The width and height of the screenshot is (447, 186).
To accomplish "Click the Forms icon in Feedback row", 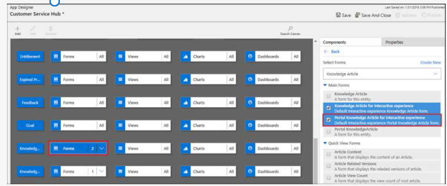I will point(56,103).
